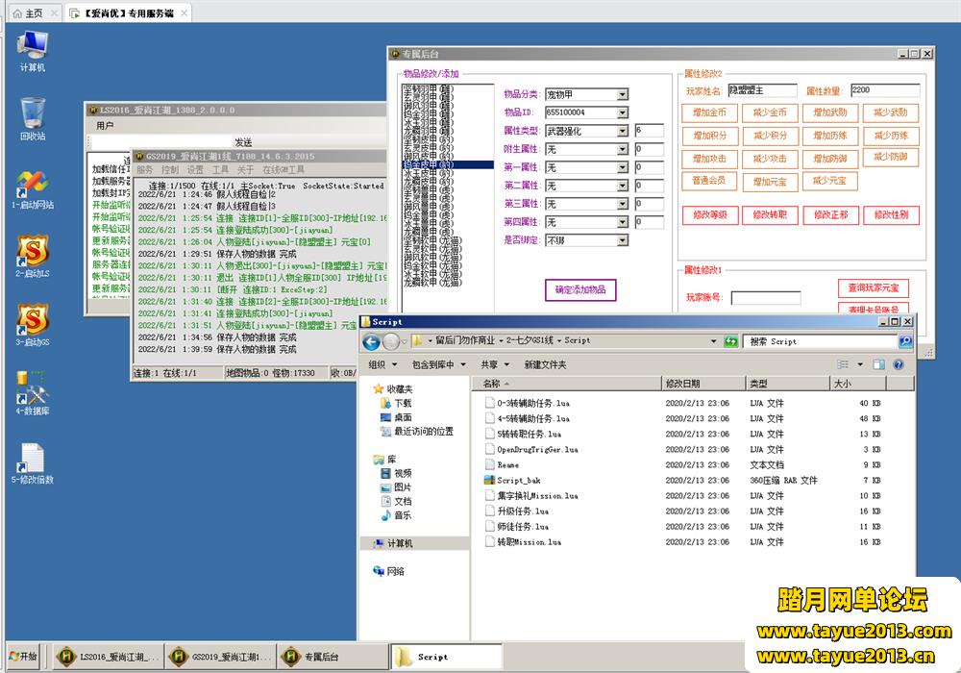Open the 是否绑定 dropdown
This screenshot has height=673, width=961.
pos(623,240)
